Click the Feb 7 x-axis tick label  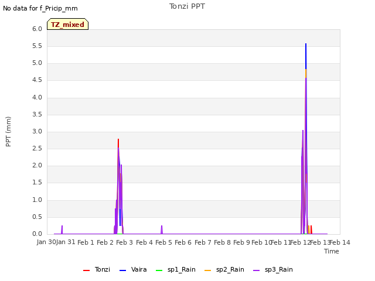coord(203,242)
